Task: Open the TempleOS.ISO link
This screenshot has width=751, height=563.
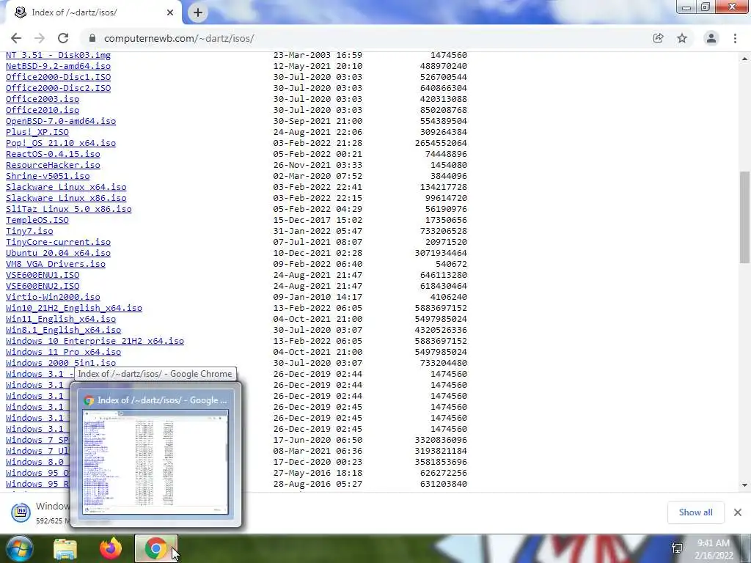Action: tap(37, 220)
